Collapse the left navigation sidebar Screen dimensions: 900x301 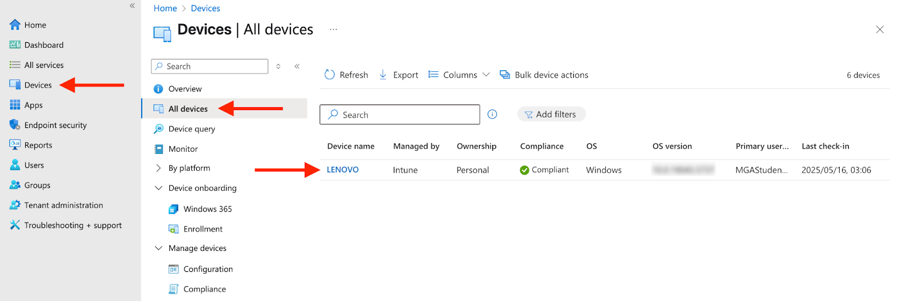pyautogui.click(x=132, y=6)
